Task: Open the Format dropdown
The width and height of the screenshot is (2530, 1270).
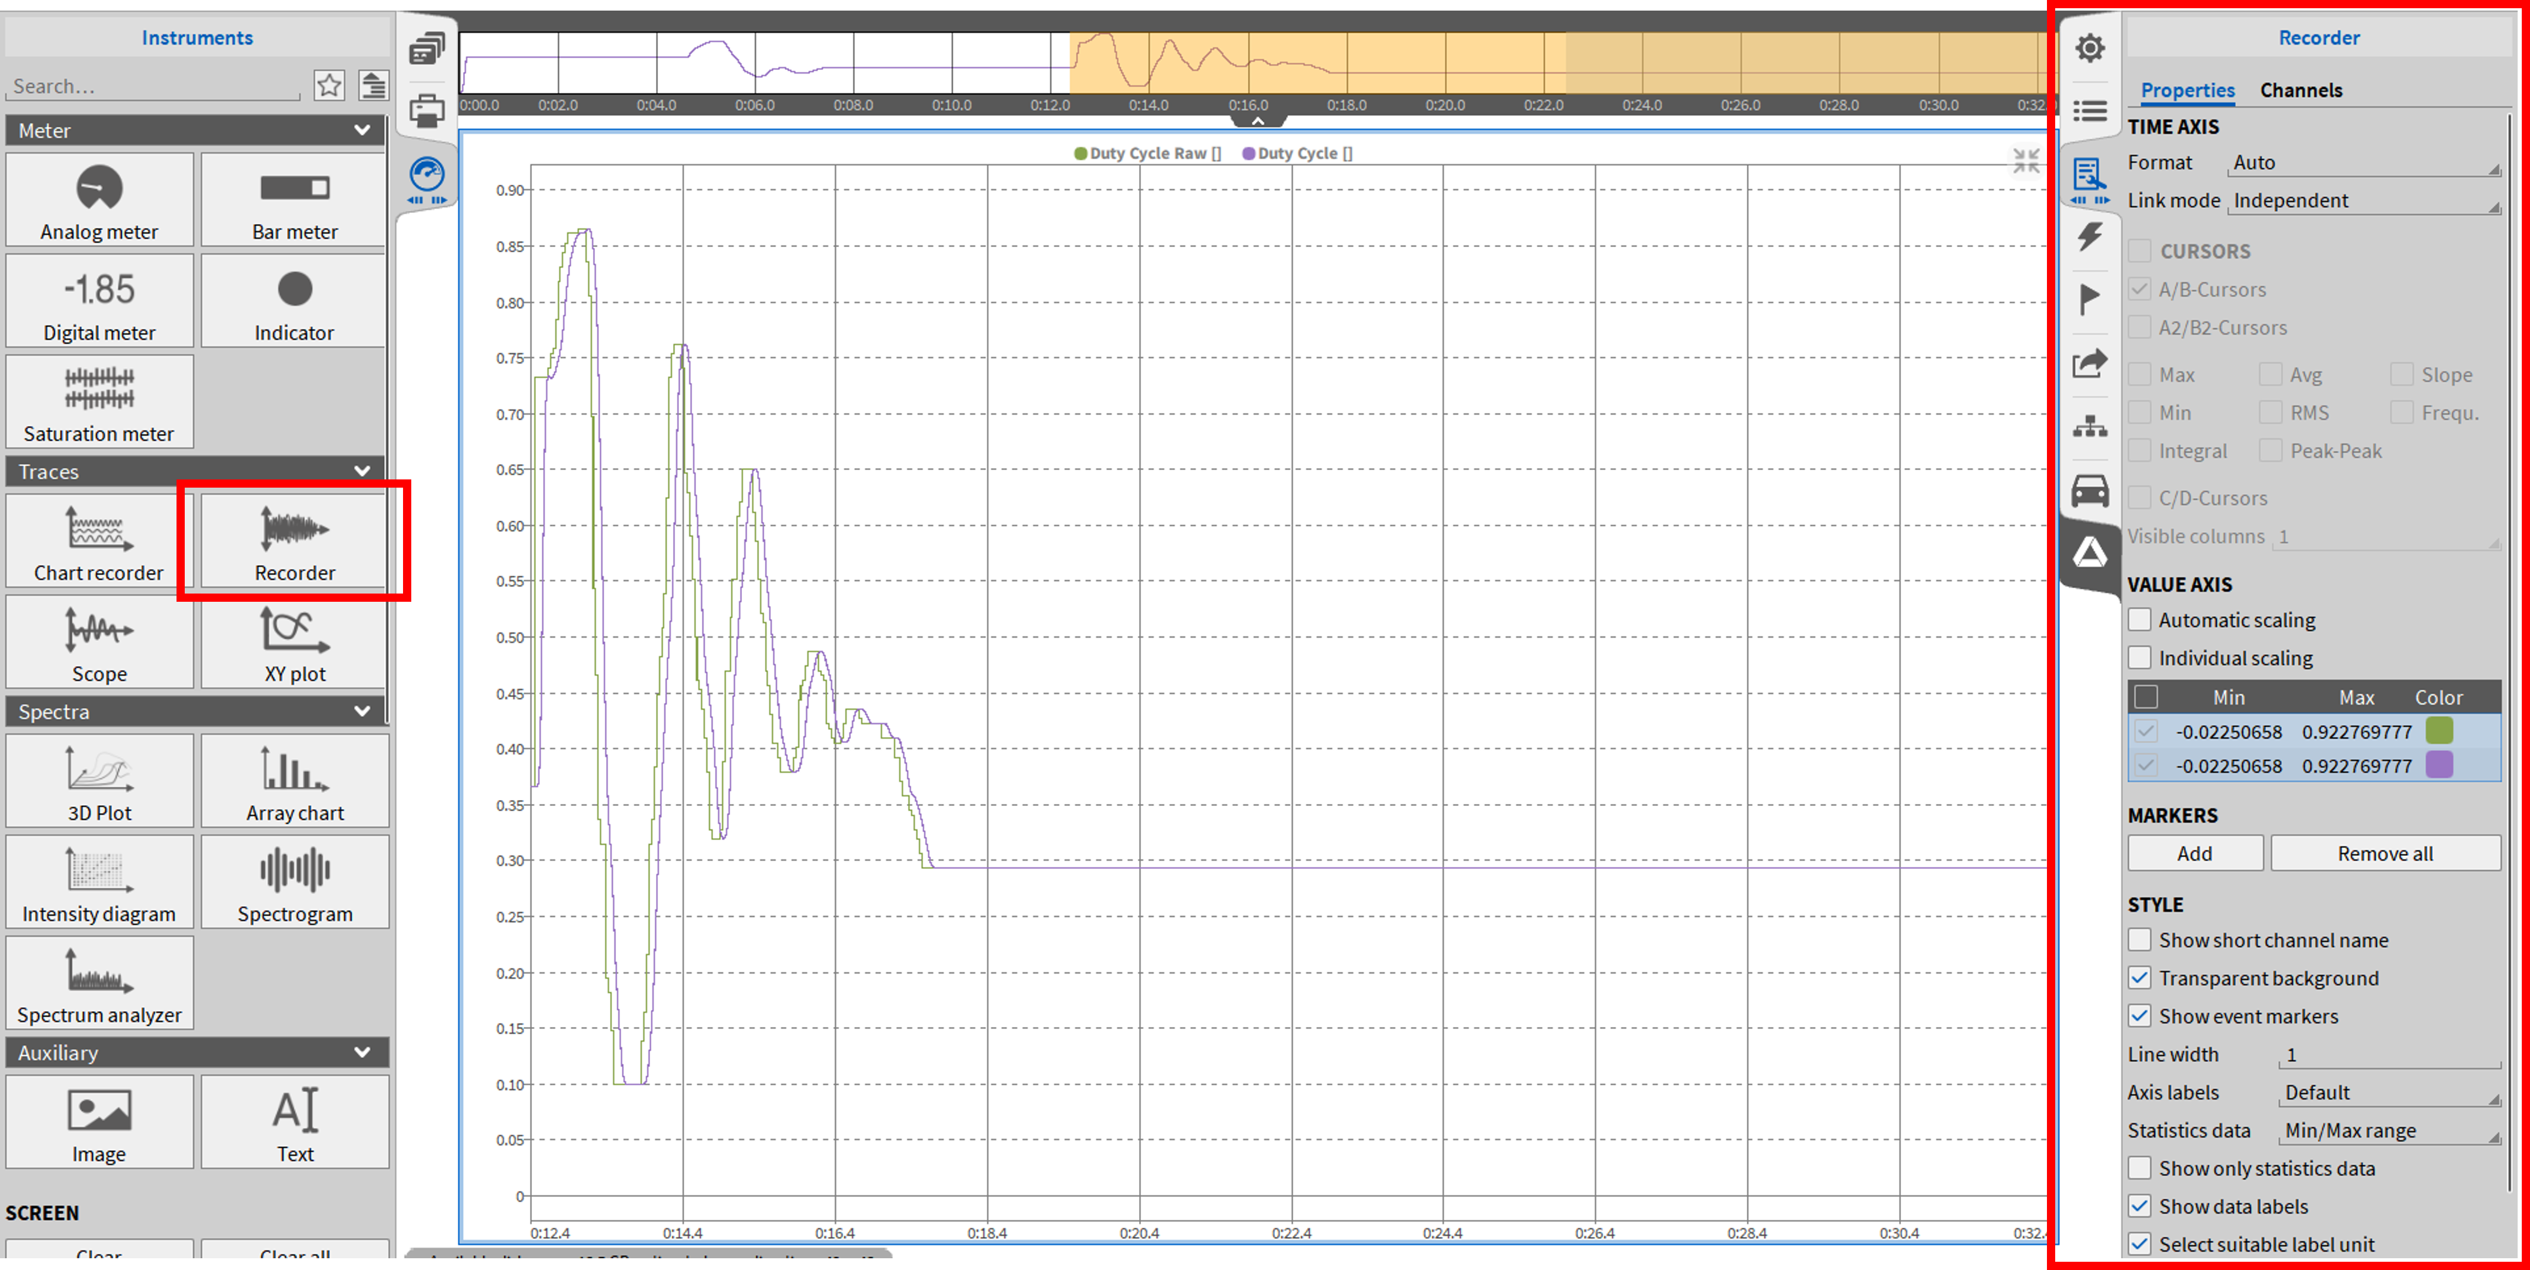Action: pyautogui.click(x=2364, y=163)
